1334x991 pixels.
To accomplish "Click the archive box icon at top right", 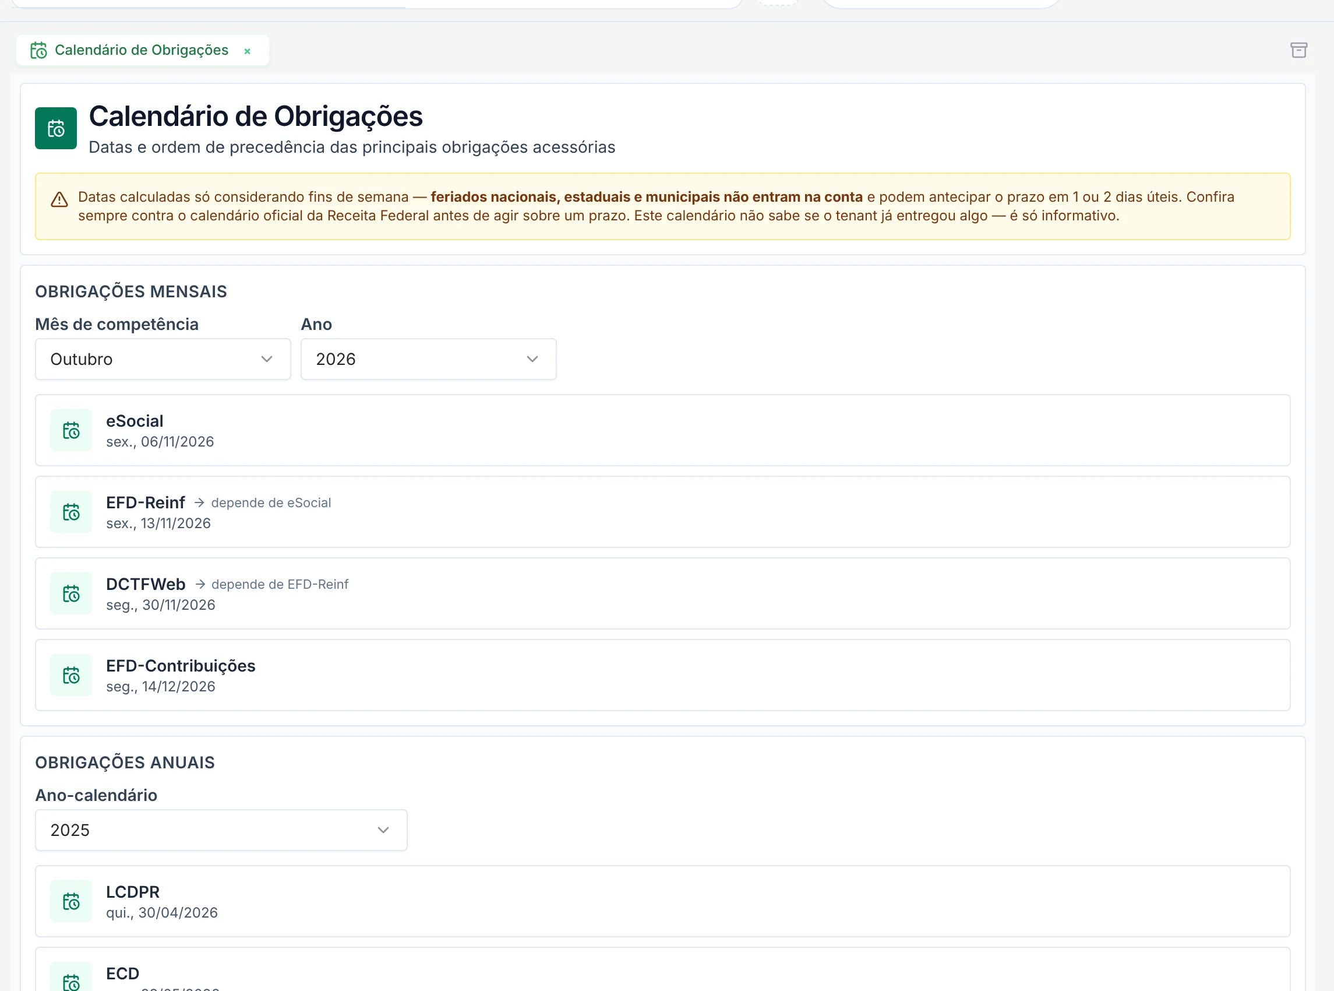I will pos(1298,50).
